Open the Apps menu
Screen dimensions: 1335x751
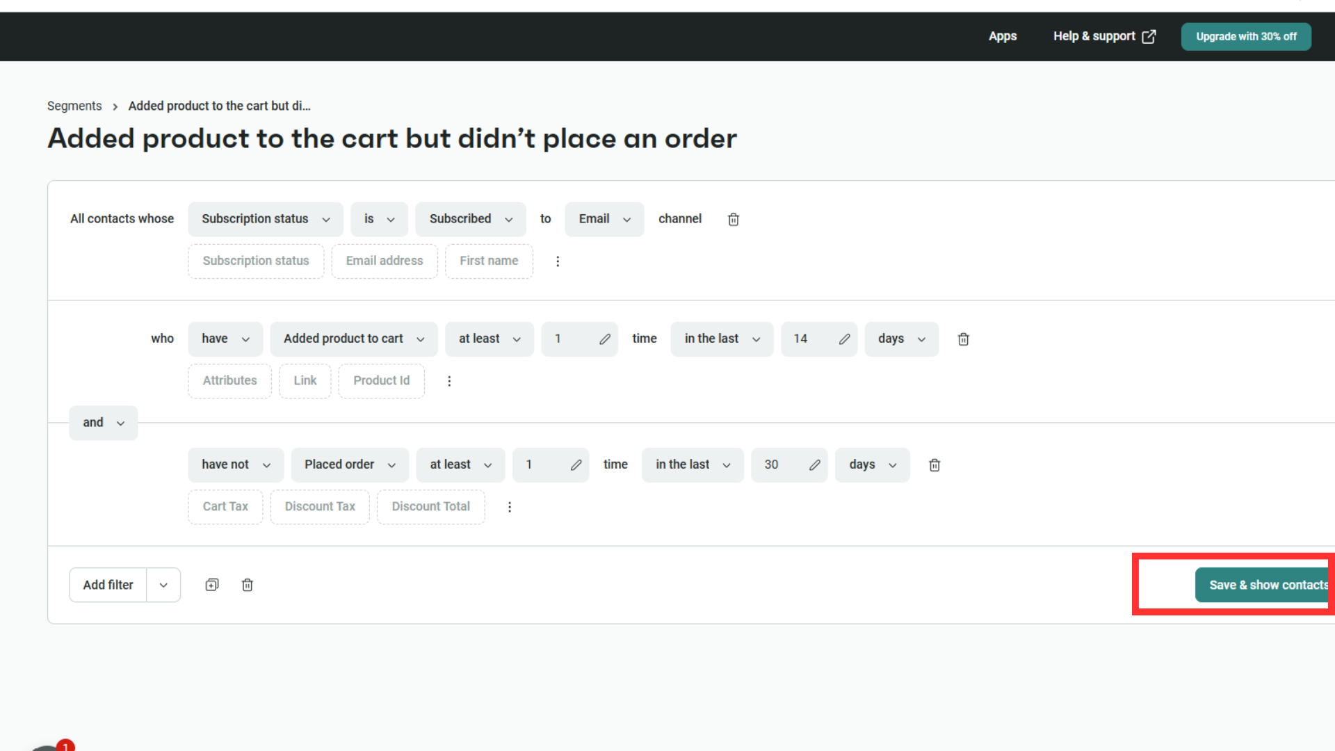pos(1002,36)
